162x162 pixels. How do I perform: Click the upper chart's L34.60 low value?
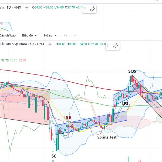click(59, 8)
